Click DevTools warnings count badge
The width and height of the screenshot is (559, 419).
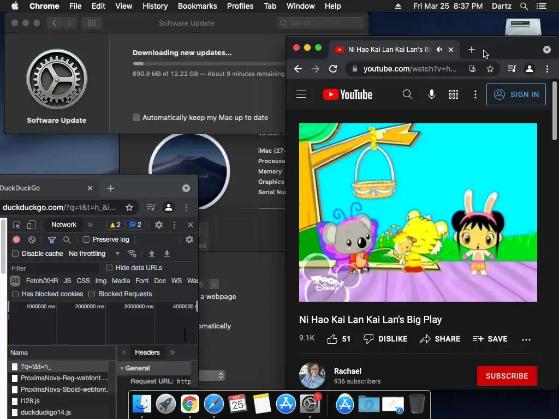point(115,225)
